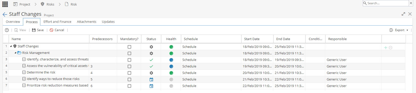Open the app grid launcher icon
The height and width of the screenshot is (93, 416).
tap(5, 4)
